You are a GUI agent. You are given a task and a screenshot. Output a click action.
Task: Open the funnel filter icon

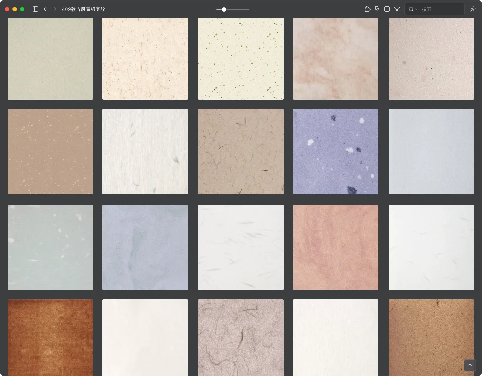[397, 9]
